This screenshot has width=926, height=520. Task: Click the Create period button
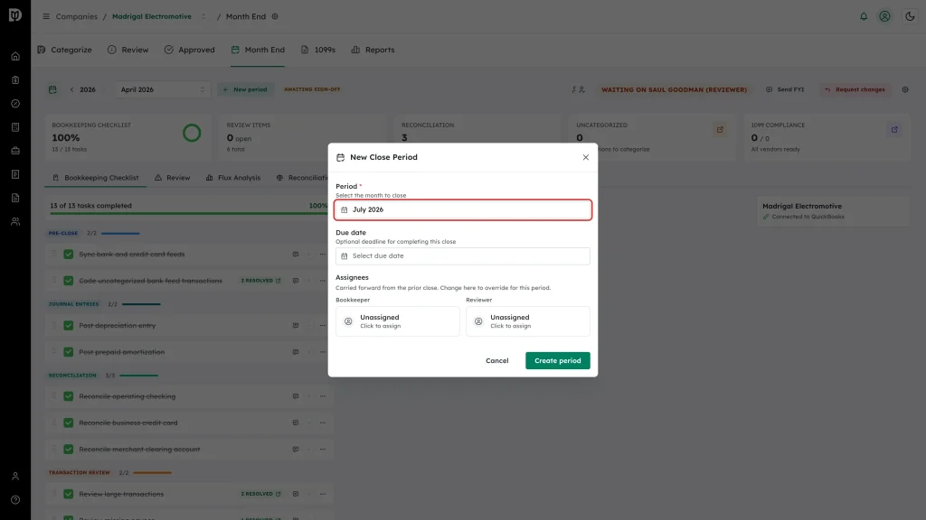click(x=557, y=360)
